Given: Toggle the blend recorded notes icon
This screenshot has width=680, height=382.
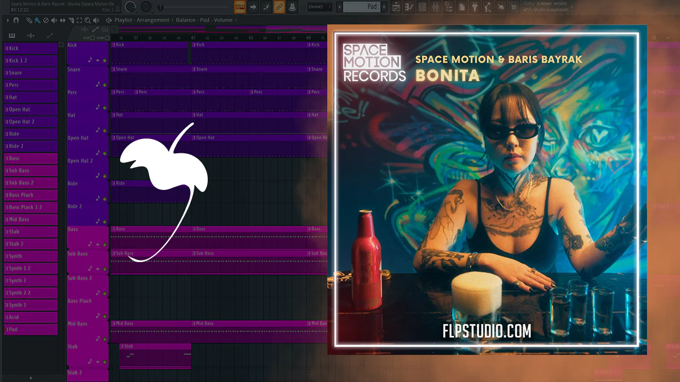Looking at the screenshot, I should click(x=266, y=7).
